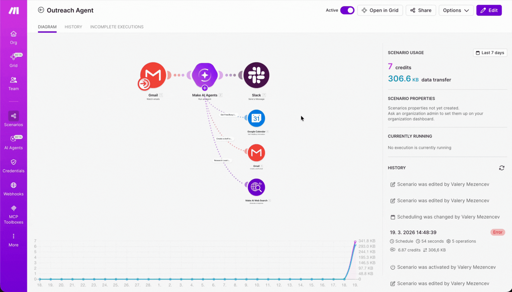Image resolution: width=512 pixels, height=292 pixels.
Task: Open MCP Toolboxes
Action: [14, 215]
